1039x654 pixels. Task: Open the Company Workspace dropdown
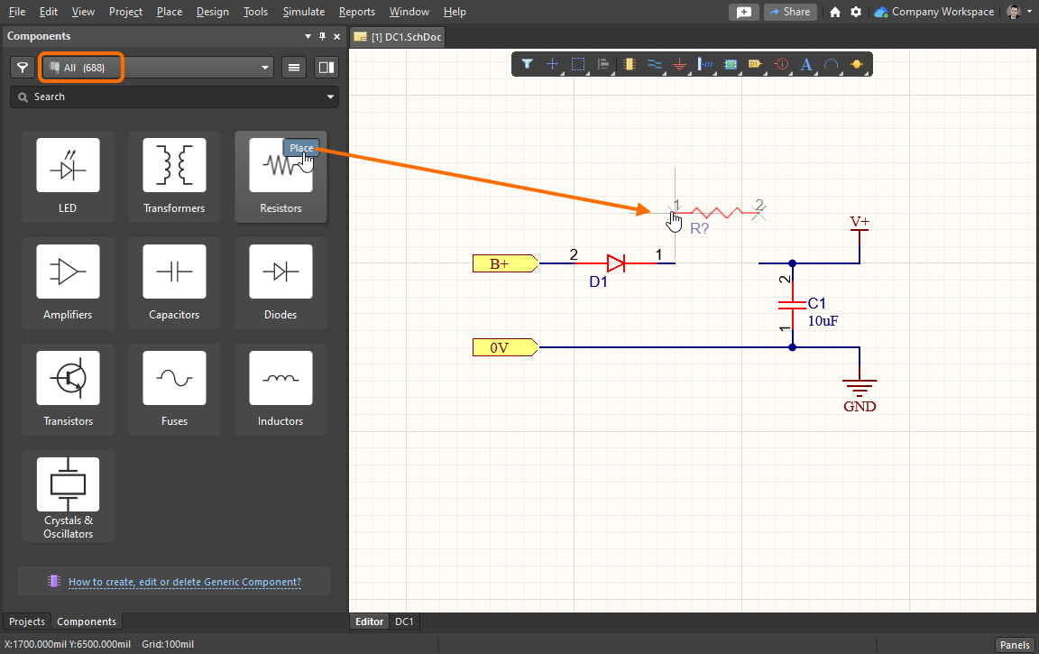941,12
